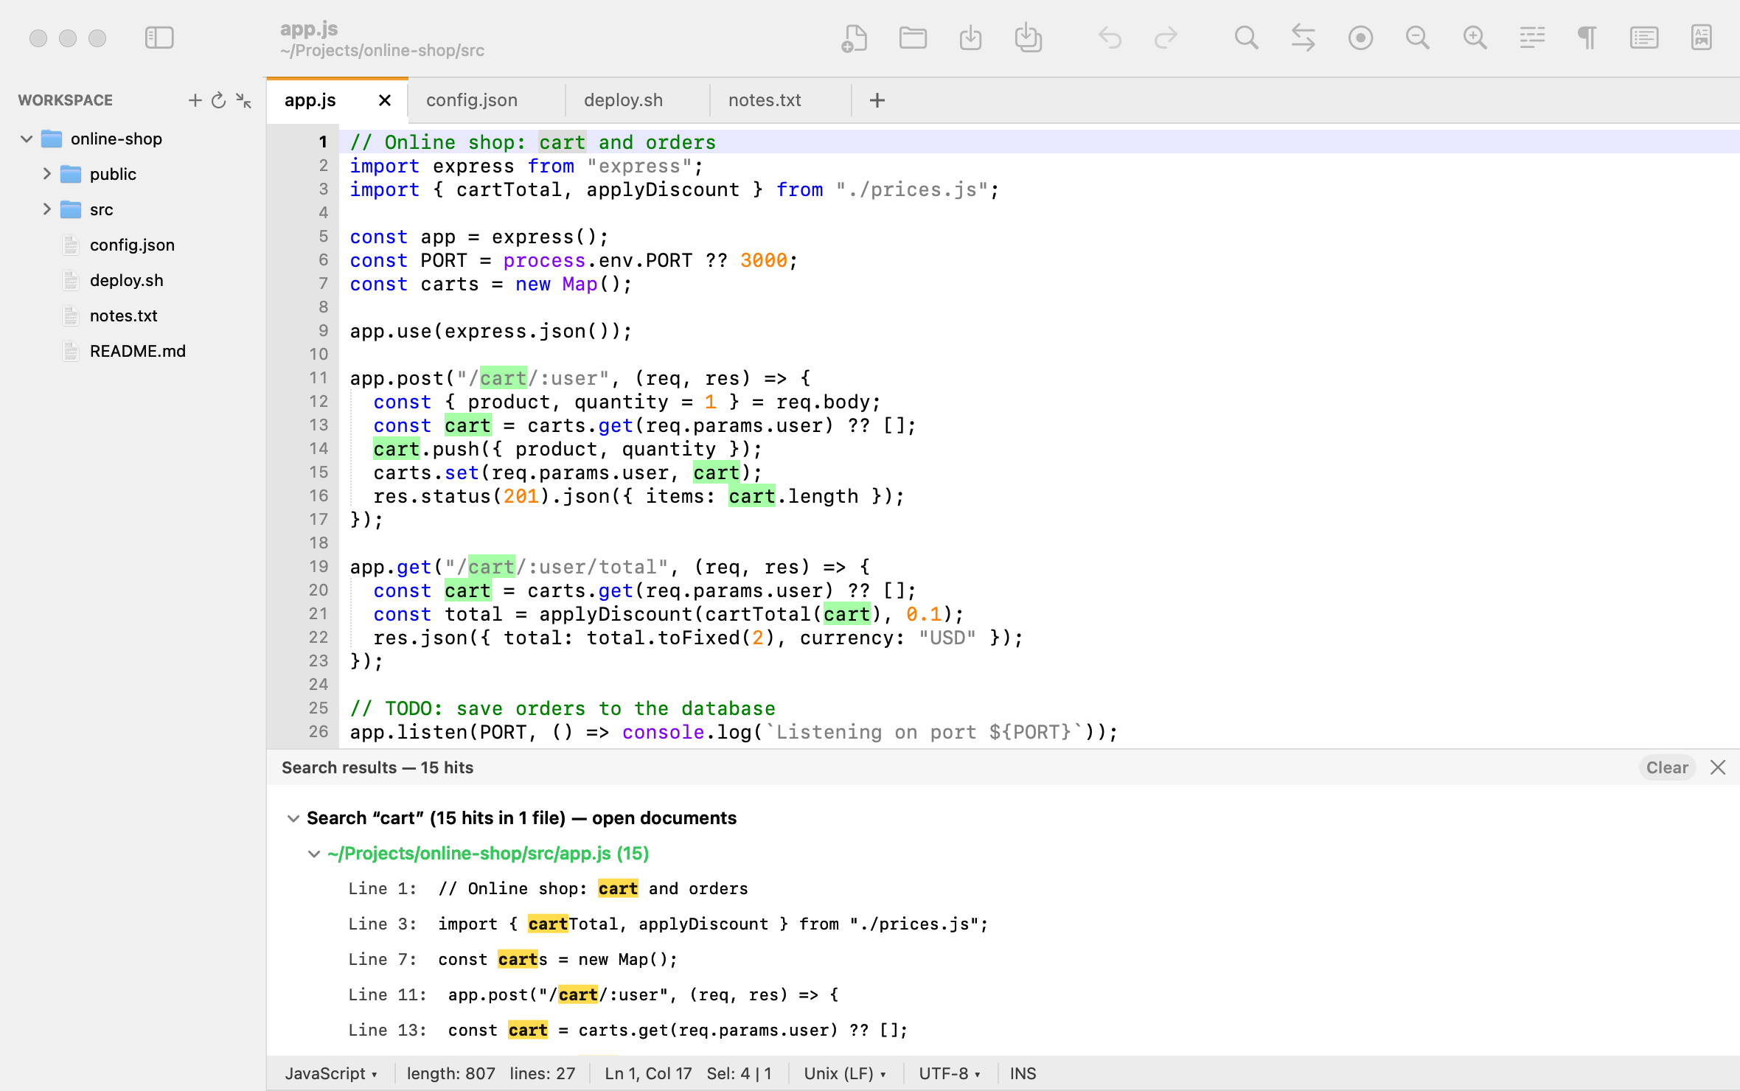
Task: Open the JavaScript language dropdown
Action: pyautogui.click(x=331, y=1073)
